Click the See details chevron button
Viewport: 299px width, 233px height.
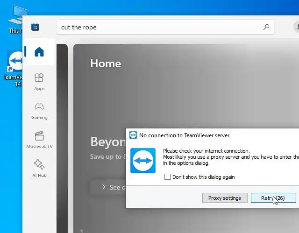point(108,187)
